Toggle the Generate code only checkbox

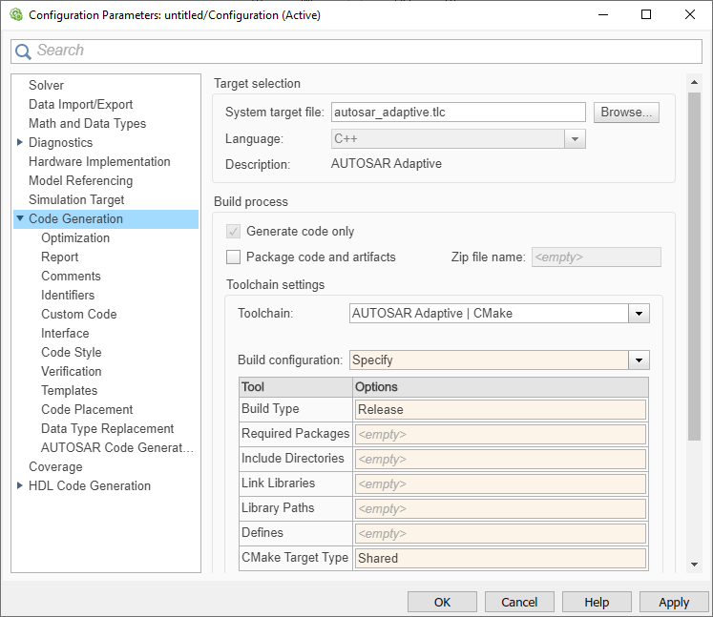(234, 232)
